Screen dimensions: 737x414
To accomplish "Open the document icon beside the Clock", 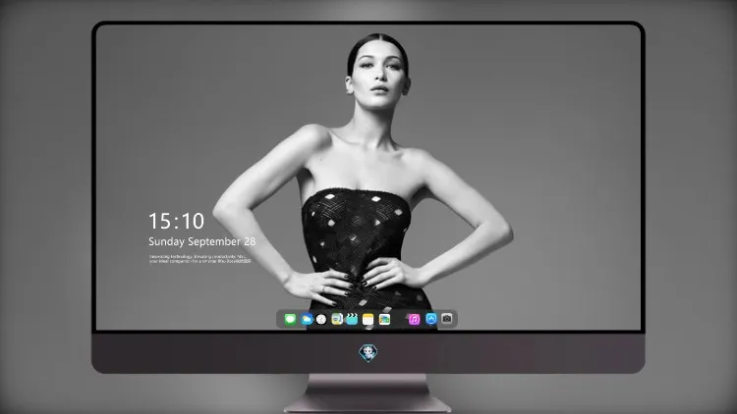I will [337, 319].
